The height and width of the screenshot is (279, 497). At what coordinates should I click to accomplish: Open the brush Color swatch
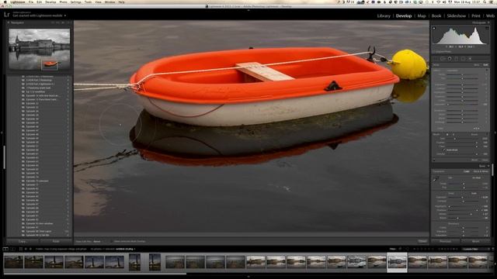pos(476,129)
